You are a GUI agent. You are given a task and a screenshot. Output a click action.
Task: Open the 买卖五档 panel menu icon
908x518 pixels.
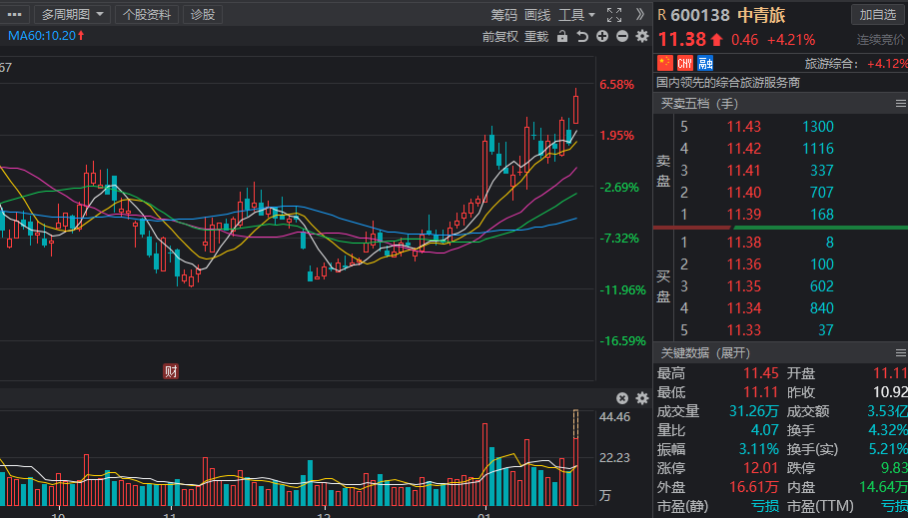coord(900,104)
